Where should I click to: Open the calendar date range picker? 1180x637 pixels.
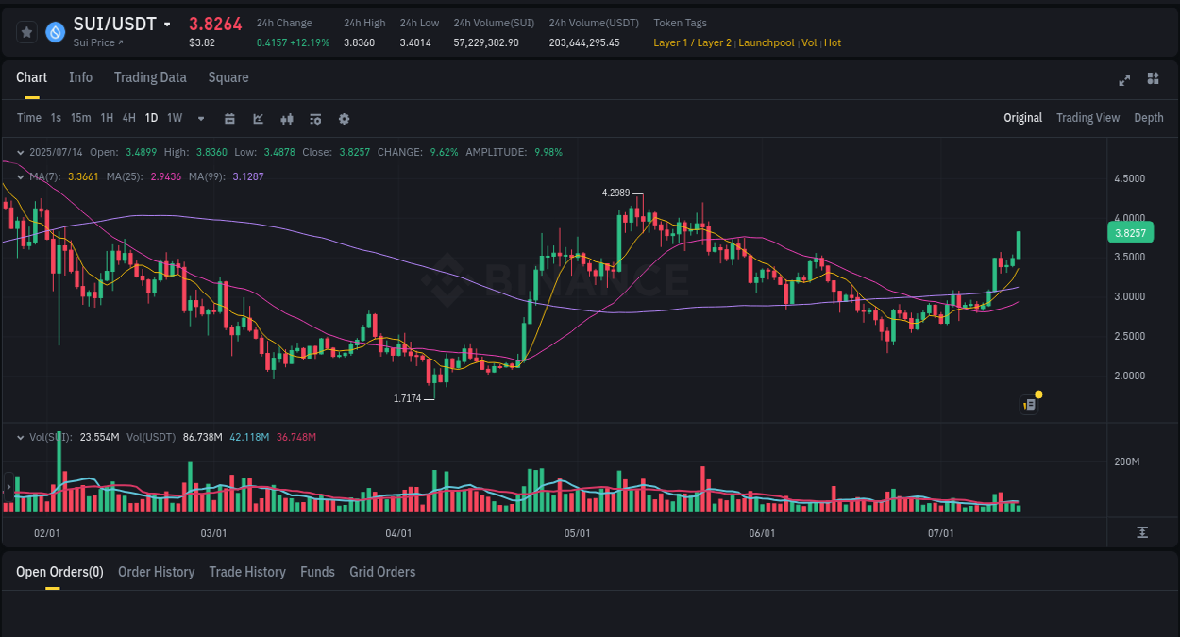coord(229,118)
